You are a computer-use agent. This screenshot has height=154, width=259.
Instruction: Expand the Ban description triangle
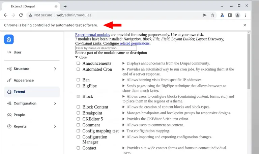(x=123, y=80)
